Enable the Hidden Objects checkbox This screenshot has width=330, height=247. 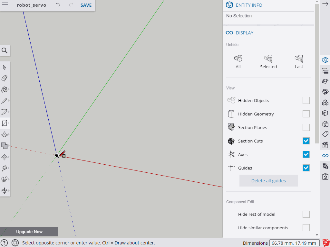306,100
